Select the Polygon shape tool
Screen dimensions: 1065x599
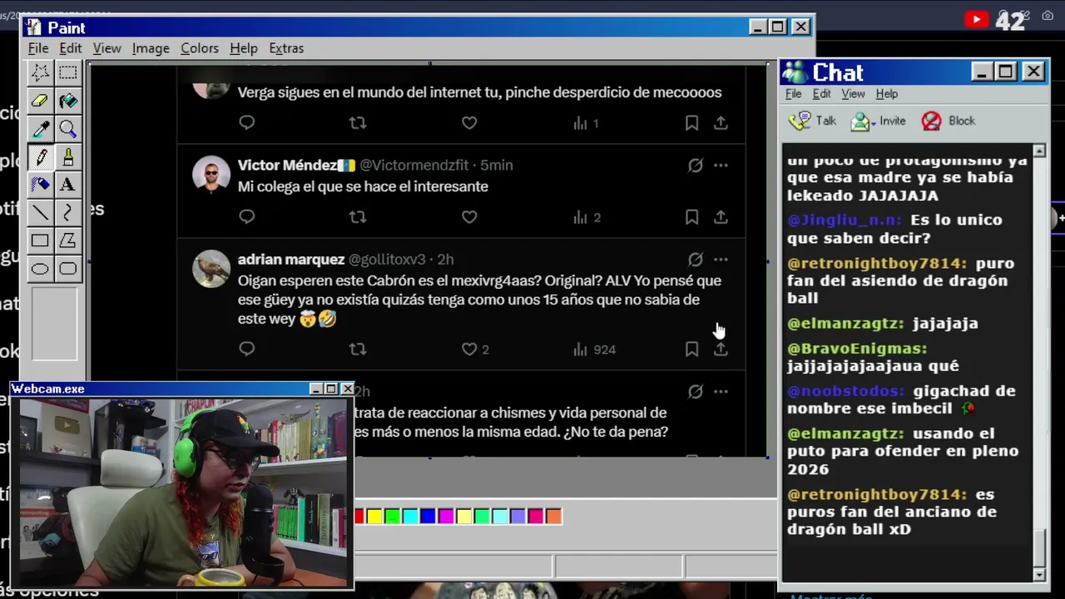68,241
